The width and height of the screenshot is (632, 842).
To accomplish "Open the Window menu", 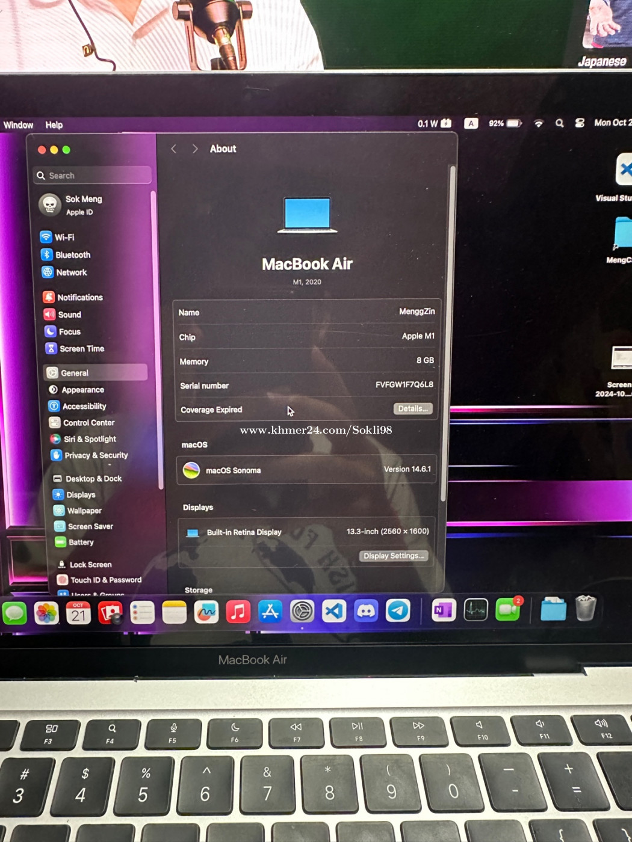I will [x=19, y=125].
